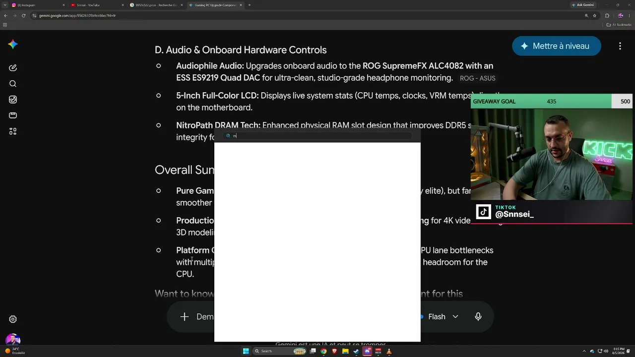The width and height of the screenshot is (635, 357).
Task: Click the Gemini sparkle logo in the sidebar
Action: coord(13,45)
